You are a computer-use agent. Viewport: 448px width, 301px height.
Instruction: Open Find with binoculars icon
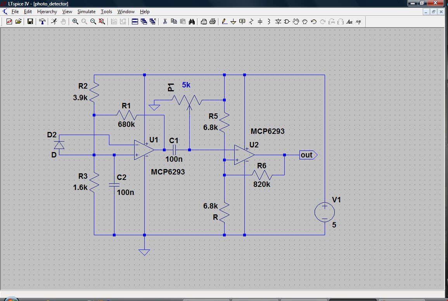coord(192,21)
